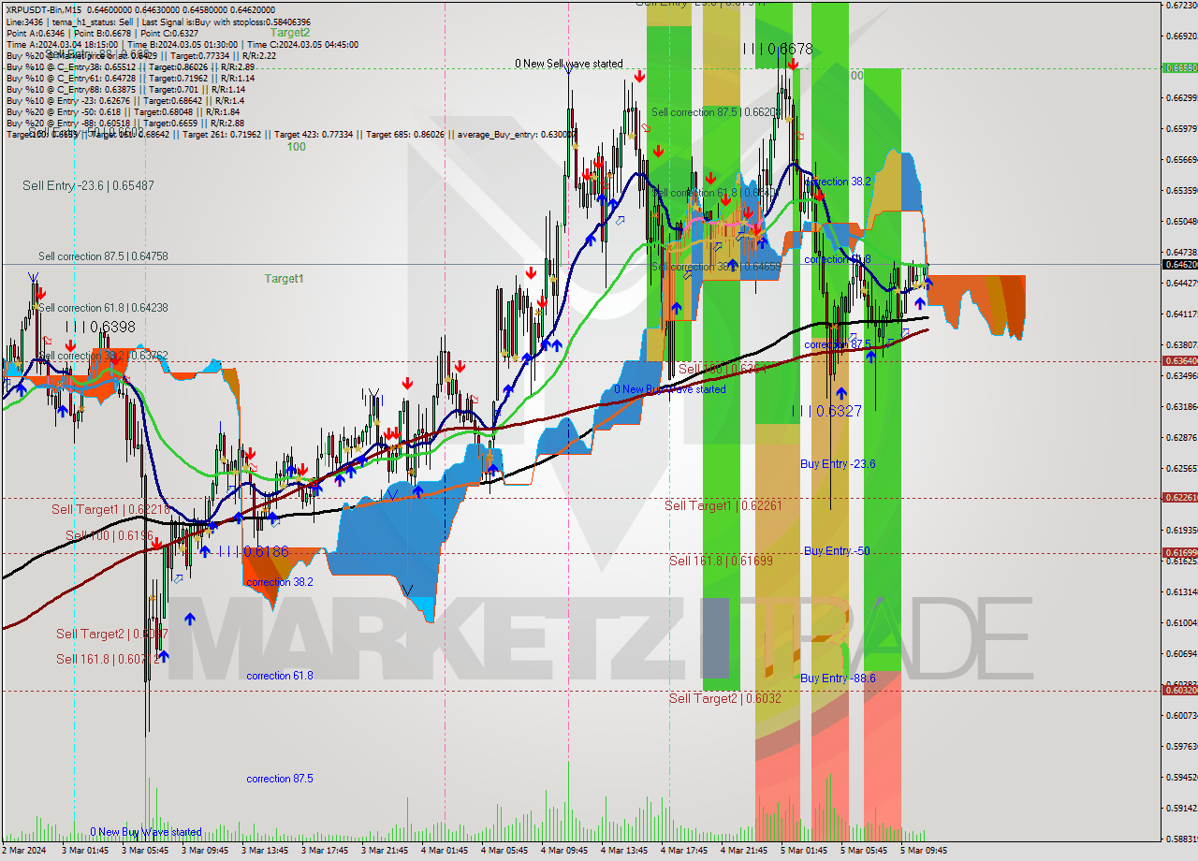Screen dimensions: 1198x861
Task: Click the '3 Mar 21:45' time axis label
Action: tap(384, 851)
